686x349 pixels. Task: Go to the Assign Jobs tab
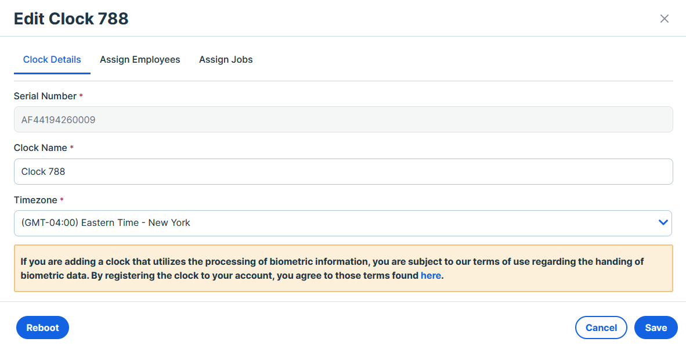pyautogui.click(x=226, y=60)
